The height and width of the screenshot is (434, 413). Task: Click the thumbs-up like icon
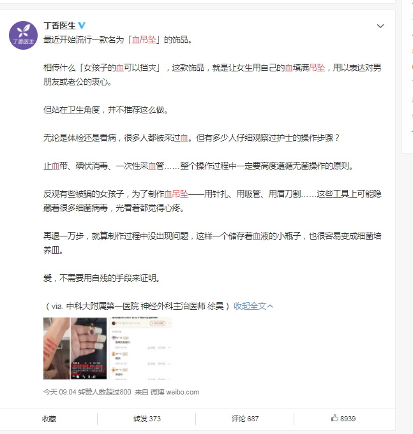click(334, 418)
